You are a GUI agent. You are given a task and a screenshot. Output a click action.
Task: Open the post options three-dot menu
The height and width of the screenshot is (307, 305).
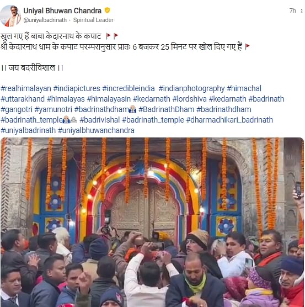pos(302,11)
